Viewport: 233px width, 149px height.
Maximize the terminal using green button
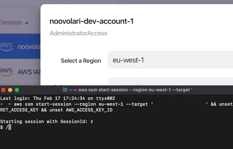(17, 90)
